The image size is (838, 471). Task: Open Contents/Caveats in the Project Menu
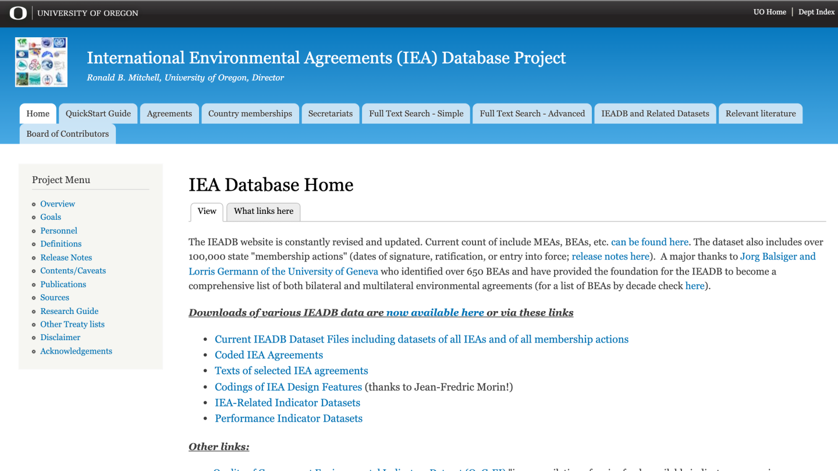point(73,271)
